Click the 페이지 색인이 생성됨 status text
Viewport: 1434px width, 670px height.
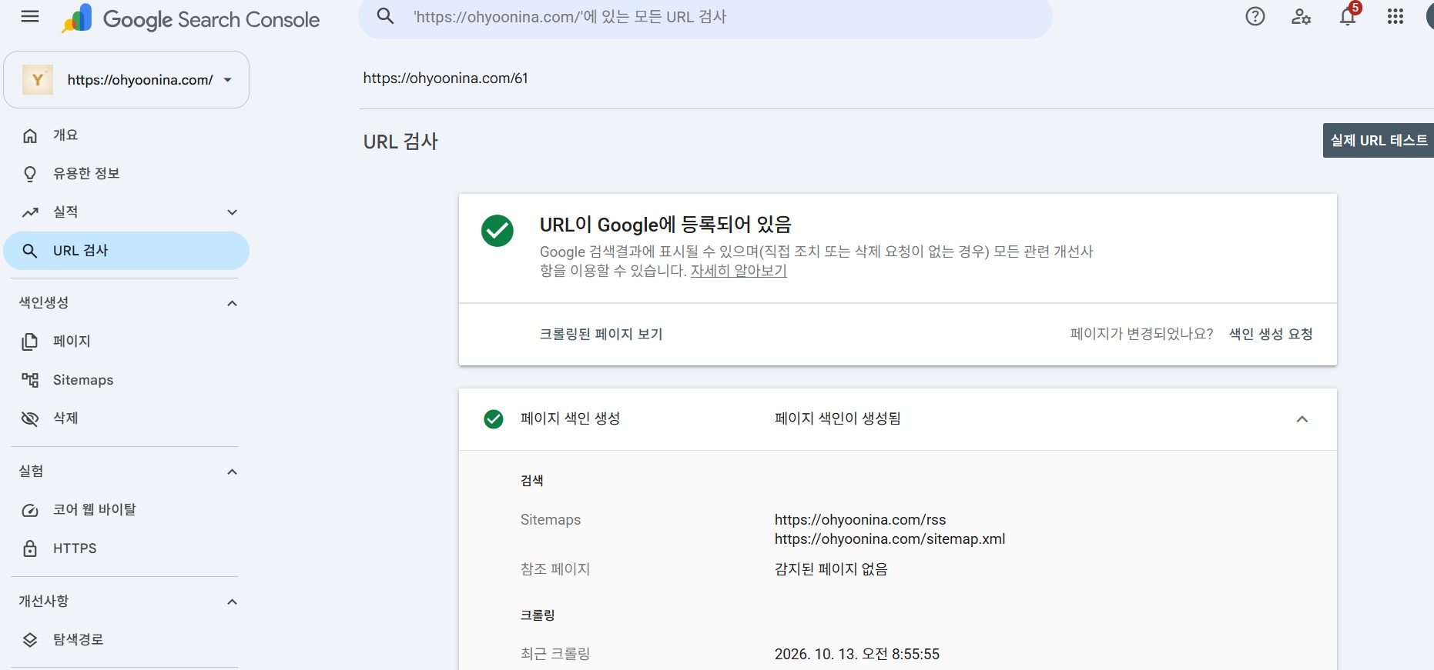point(838,418)
